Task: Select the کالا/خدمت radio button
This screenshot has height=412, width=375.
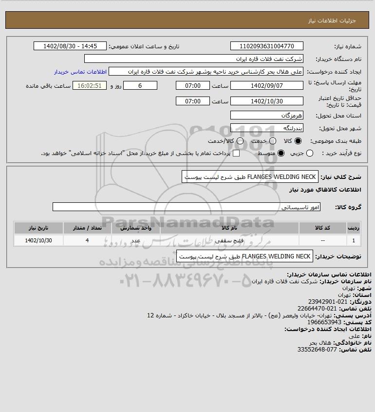Action: (x=240, y=141)
